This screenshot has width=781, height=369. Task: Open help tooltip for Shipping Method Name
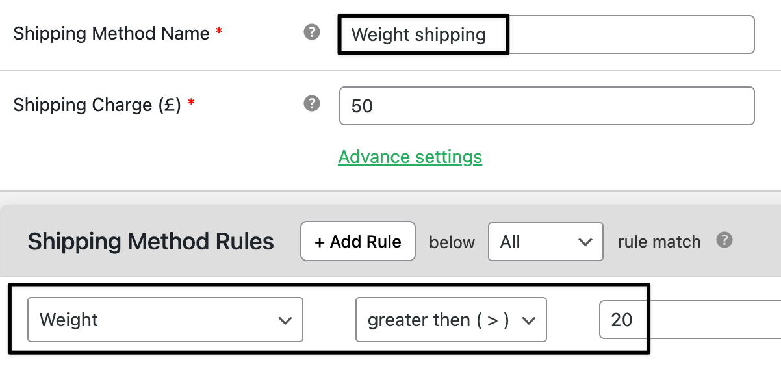pos(312,32)
